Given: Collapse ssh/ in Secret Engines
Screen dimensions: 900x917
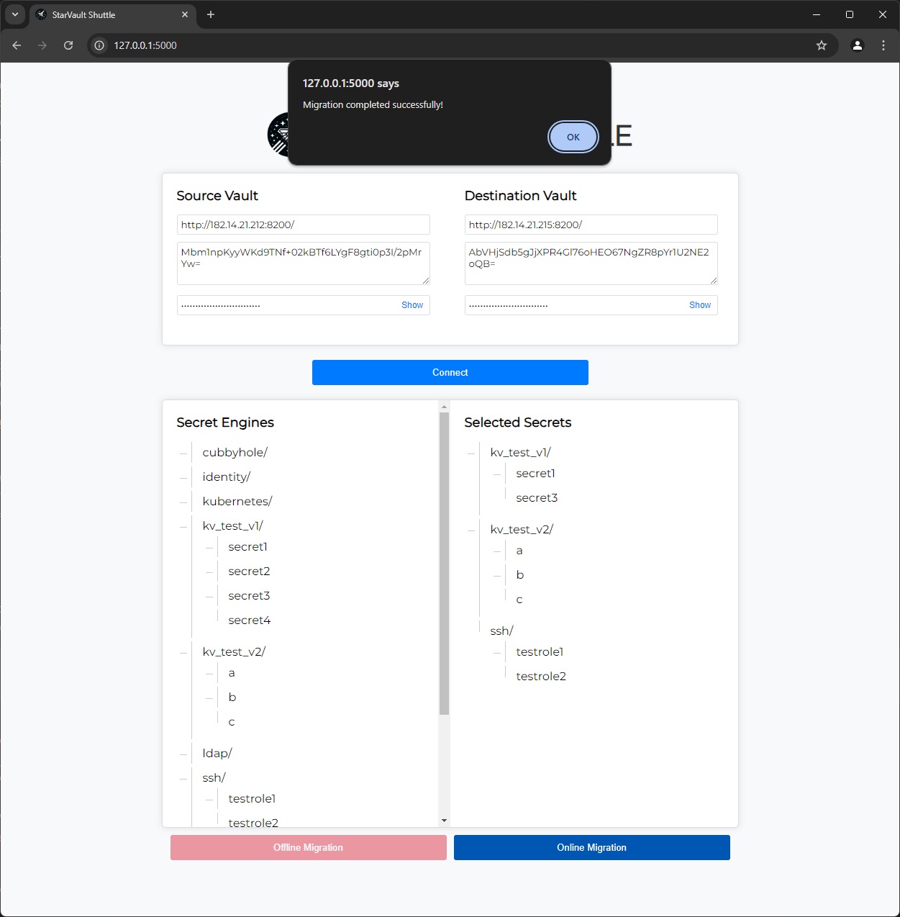Looking at the screenshot, I should coord(183,778).
